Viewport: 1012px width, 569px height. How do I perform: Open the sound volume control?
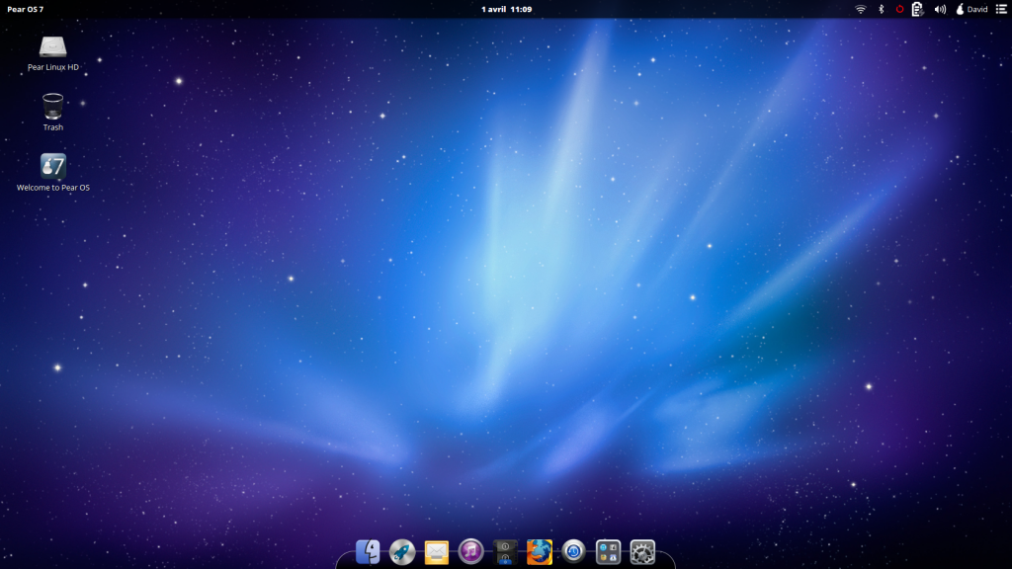click(x=940, y=9)
